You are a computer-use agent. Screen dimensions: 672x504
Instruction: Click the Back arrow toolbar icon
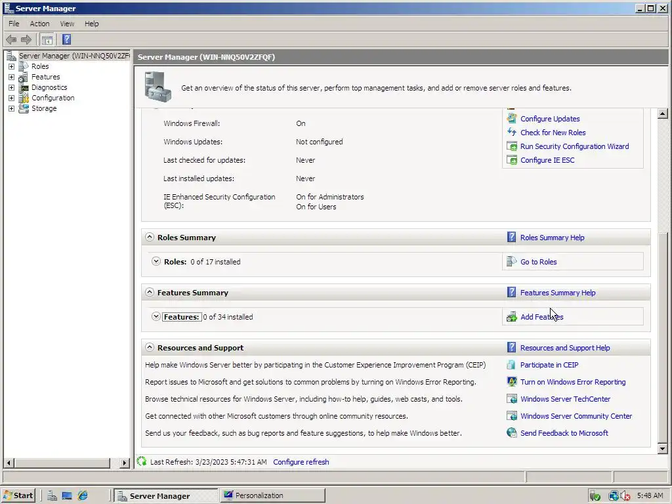point(11,40)
